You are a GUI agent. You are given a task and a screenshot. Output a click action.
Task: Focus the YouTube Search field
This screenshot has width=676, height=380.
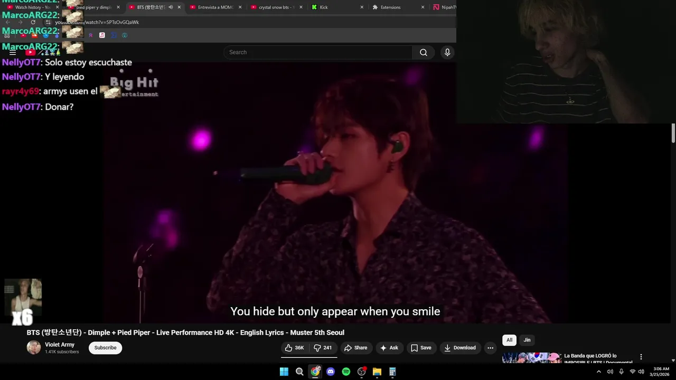318,52
